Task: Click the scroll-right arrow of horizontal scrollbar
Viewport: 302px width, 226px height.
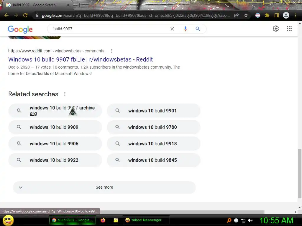Action: pos(296,212)
